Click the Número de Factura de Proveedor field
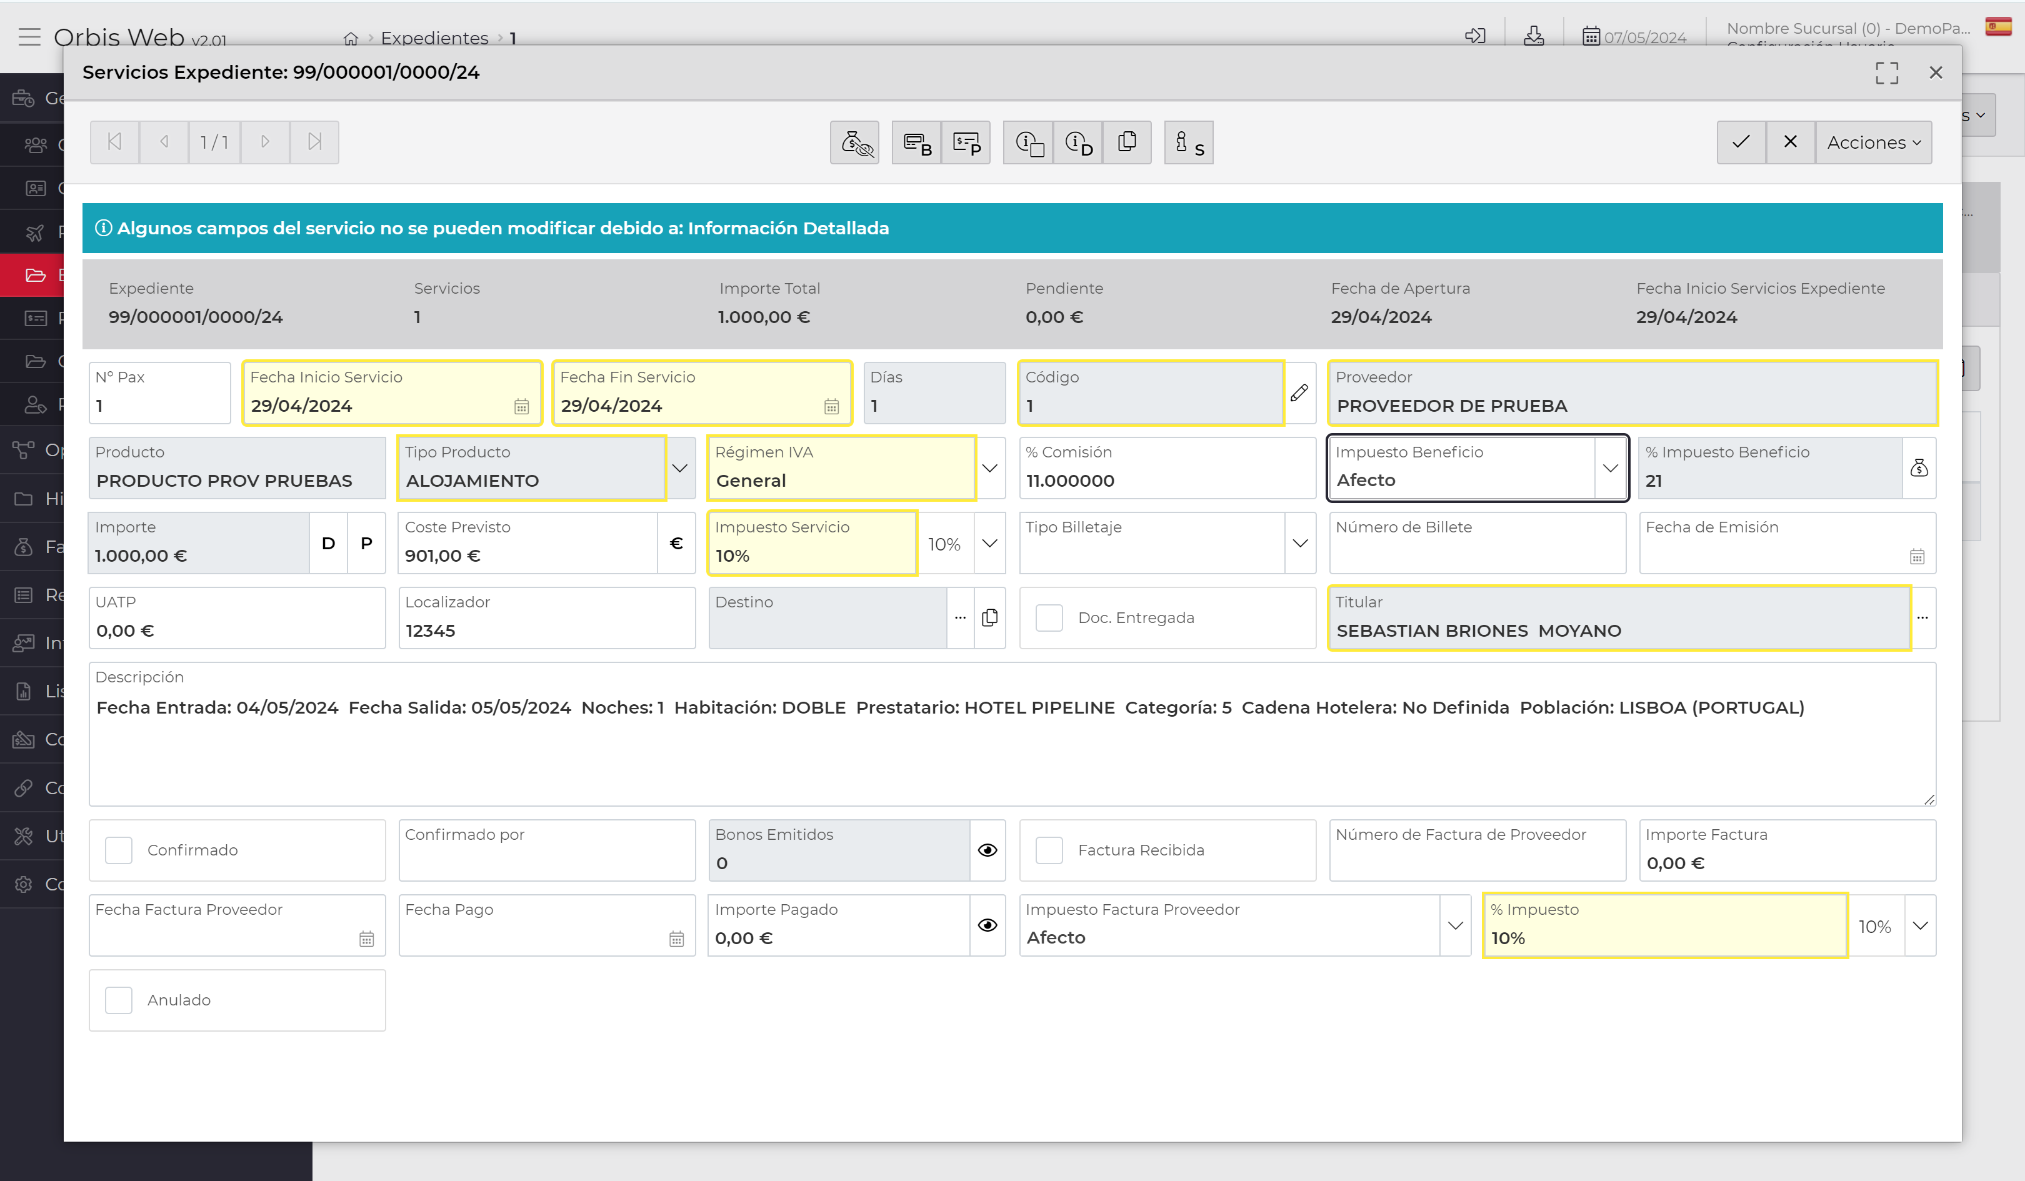Image resolution: width=2025 pixels, height=1181 pixels. coord(1477,850)
